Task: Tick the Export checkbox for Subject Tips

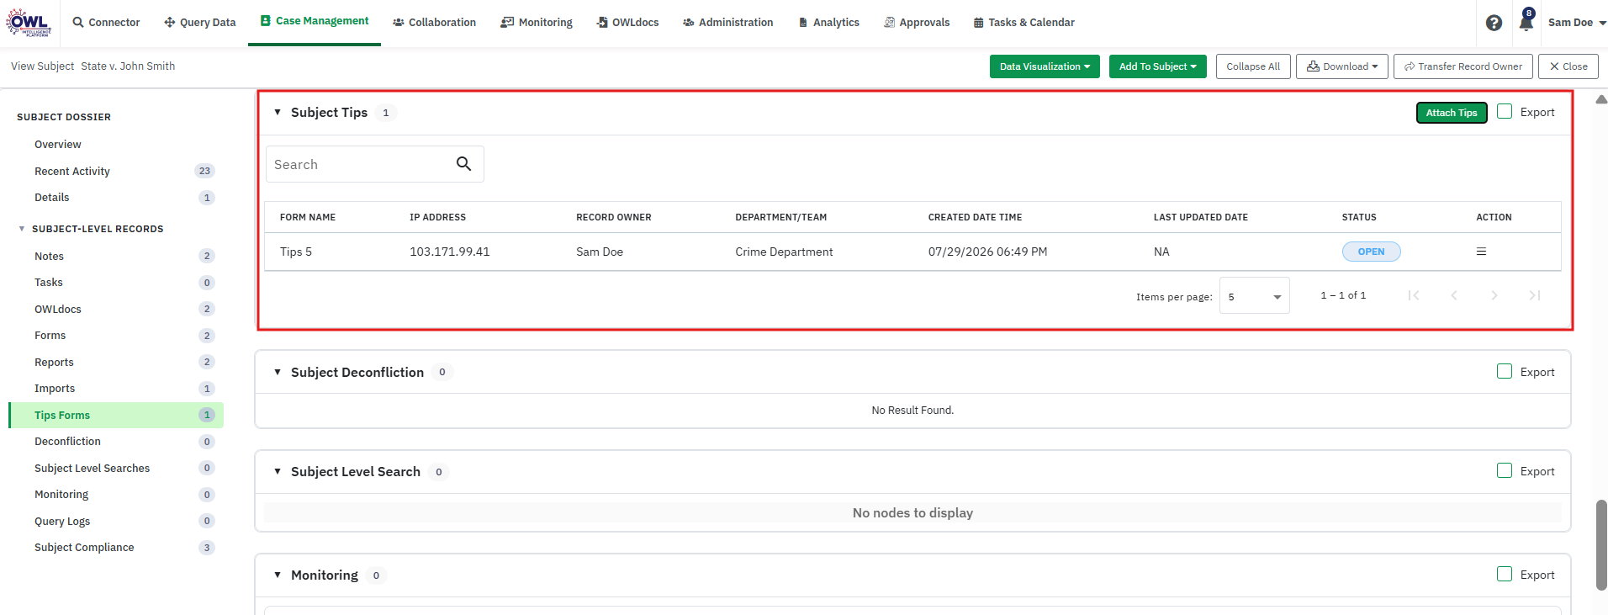Action: pyautogui.click(x=1505, y=111)
